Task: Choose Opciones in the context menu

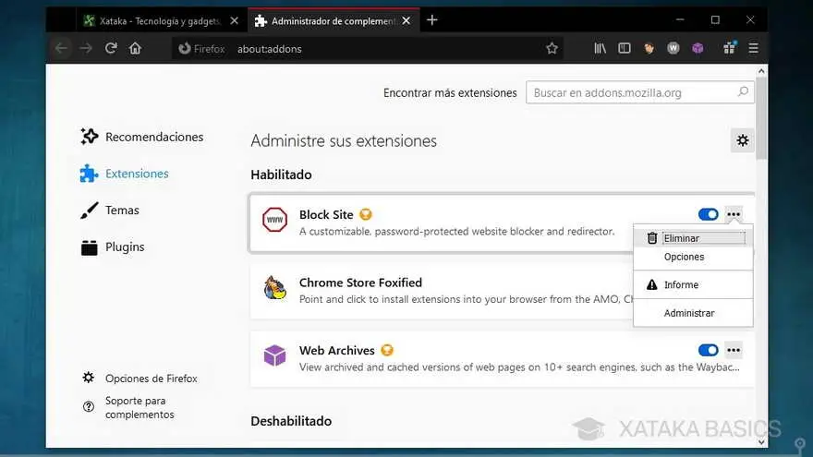Action: [x=693, y=257]
